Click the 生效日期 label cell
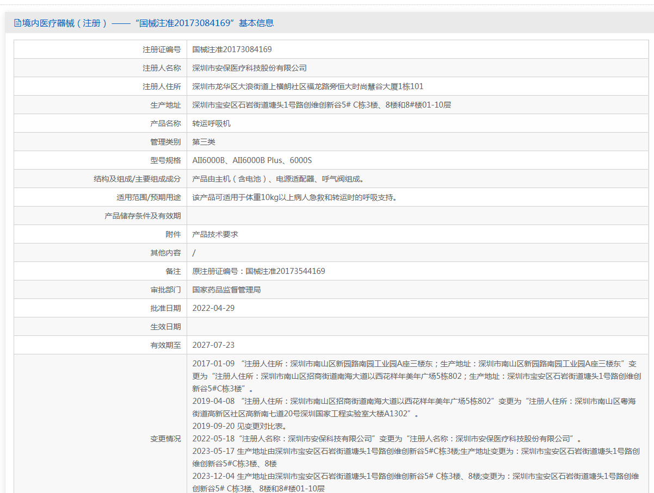Screen dimensions: 654x493 point(100,327)
